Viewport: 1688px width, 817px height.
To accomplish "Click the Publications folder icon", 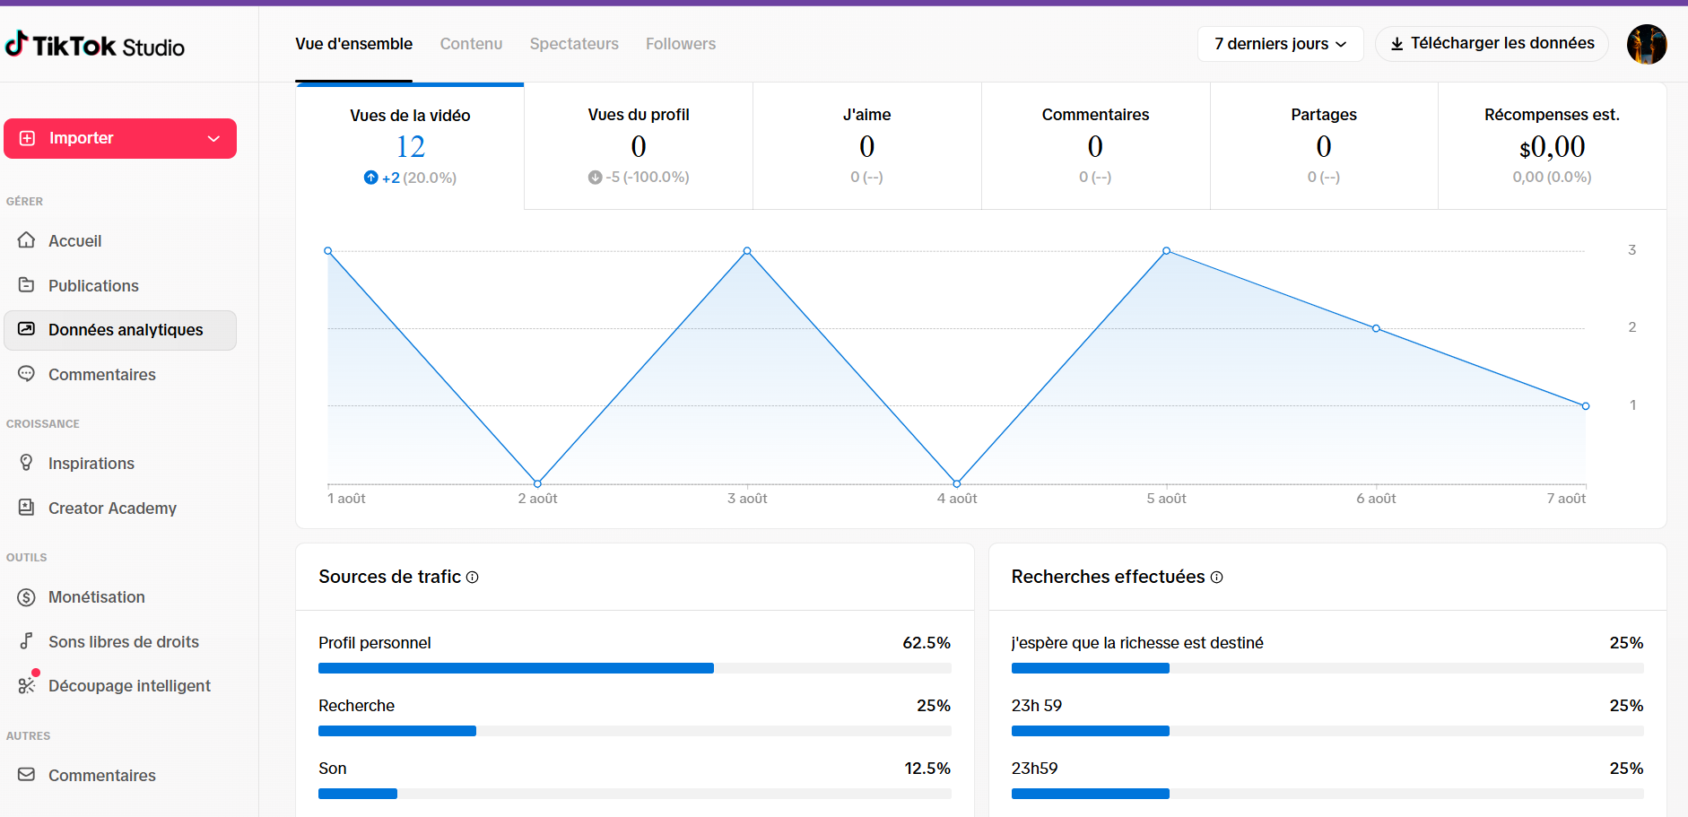I will click(27, 285).
